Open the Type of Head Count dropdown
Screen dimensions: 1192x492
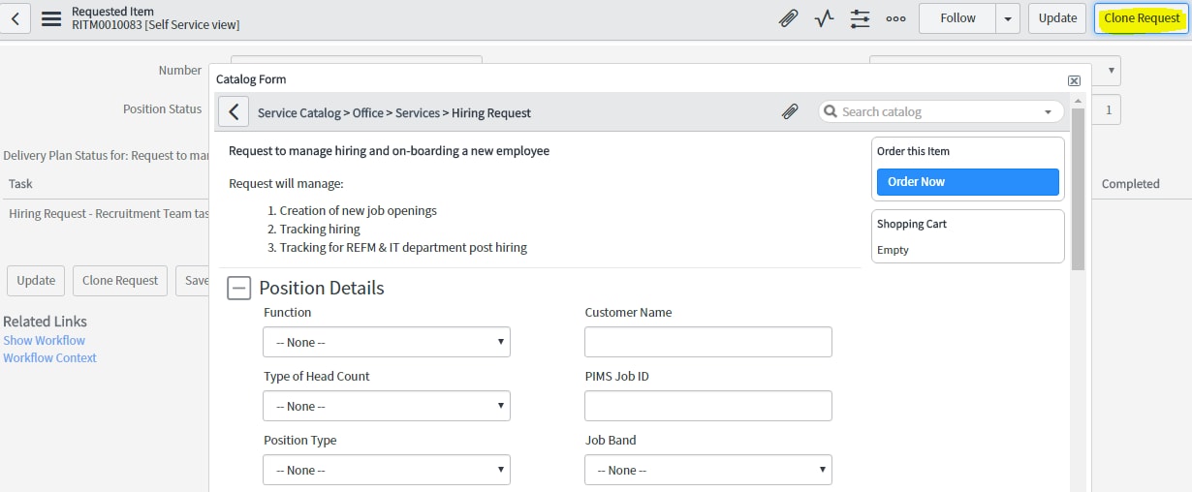(387, 406)
